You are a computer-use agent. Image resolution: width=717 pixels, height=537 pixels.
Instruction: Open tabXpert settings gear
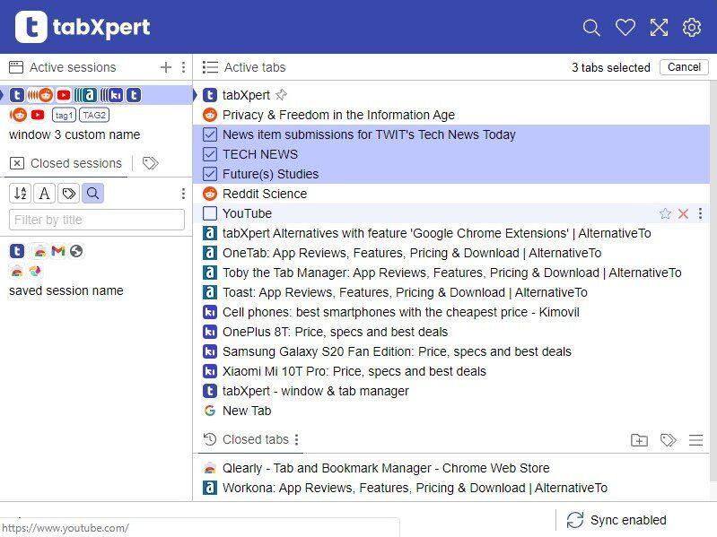pos(691,28)
